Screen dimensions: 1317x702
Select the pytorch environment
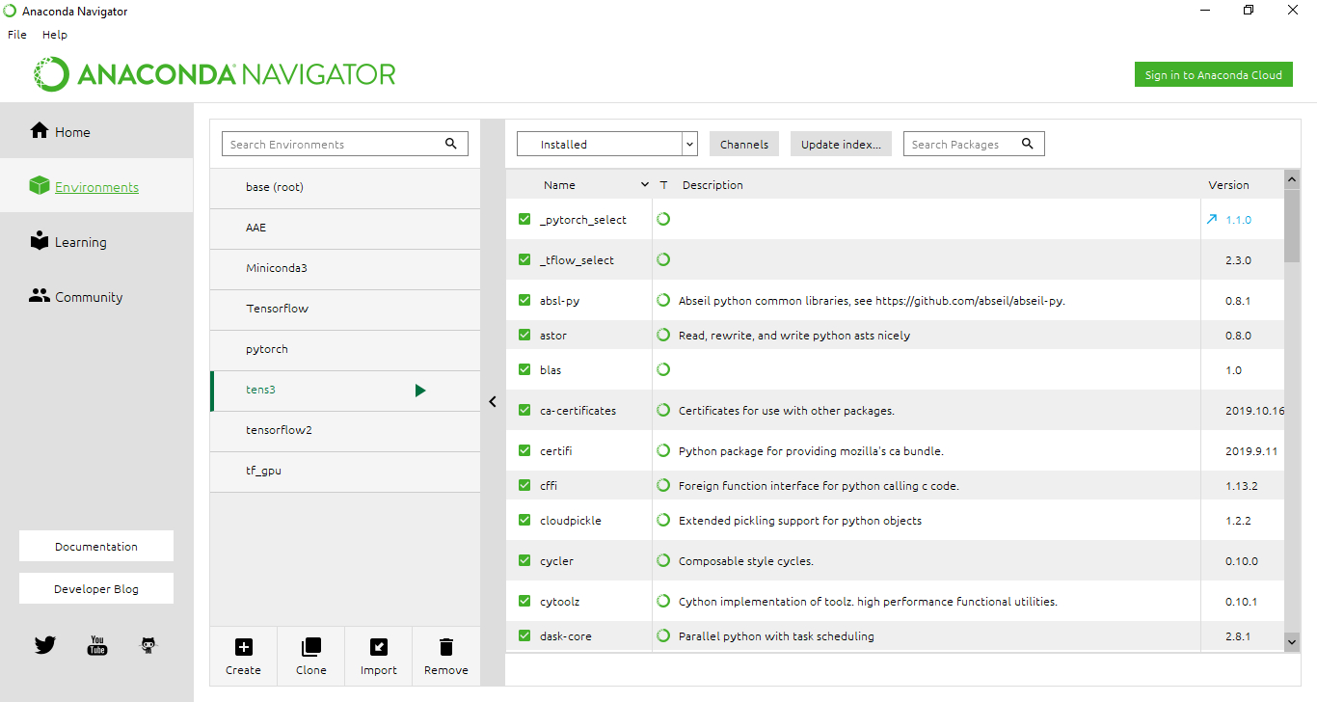[x=345, y=349]
